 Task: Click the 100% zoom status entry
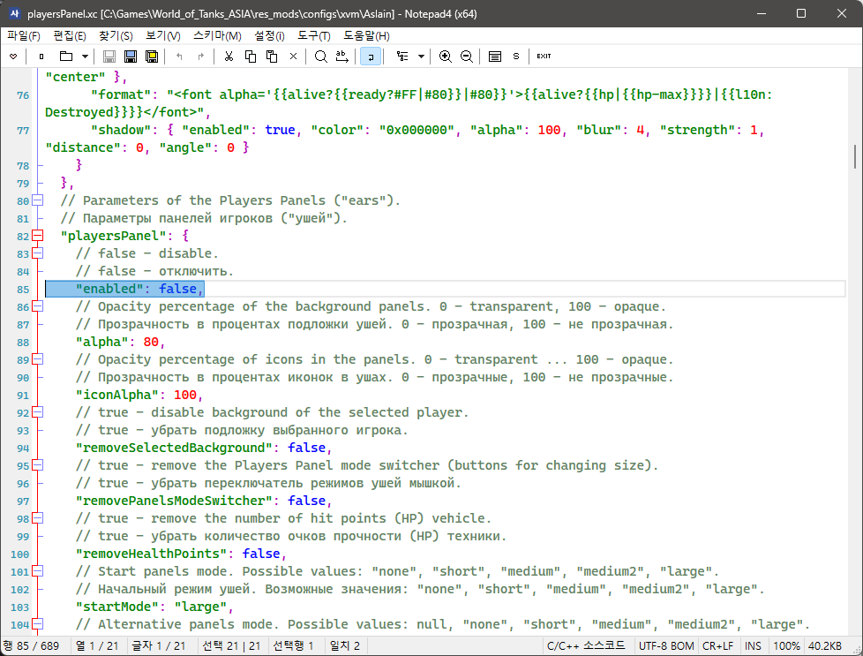[786, 646]
